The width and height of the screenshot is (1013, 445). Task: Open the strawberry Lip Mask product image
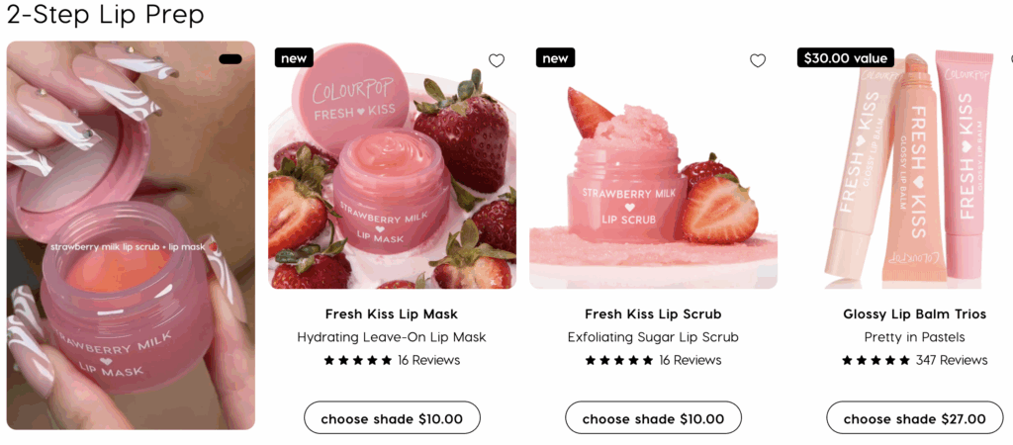coord(392,165)
